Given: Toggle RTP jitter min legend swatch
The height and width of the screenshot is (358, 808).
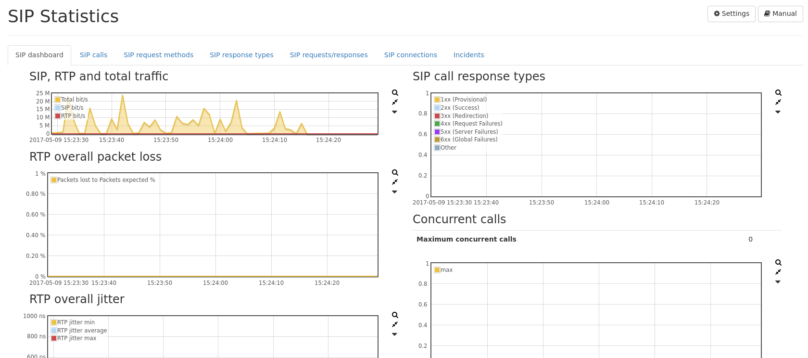Looking at the screenshot, I should [x=54, y=322].
